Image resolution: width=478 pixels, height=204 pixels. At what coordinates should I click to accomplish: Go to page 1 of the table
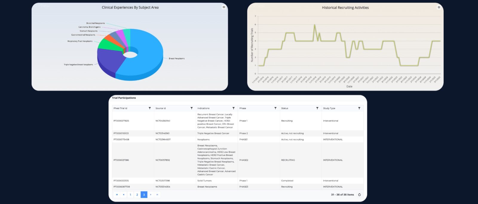[x=130, y=195]
